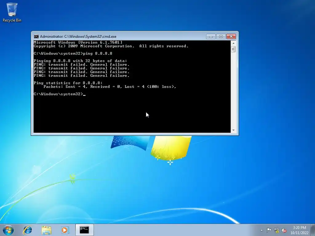Open the Recycle Bin desktop icon
The image size is (315, 236).
click(x=12, y=12)
